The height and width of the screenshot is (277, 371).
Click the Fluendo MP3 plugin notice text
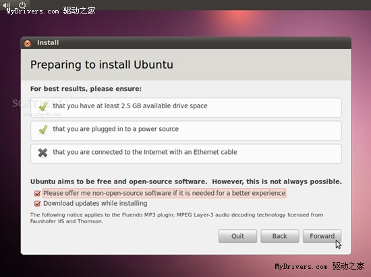pos(177,218)
